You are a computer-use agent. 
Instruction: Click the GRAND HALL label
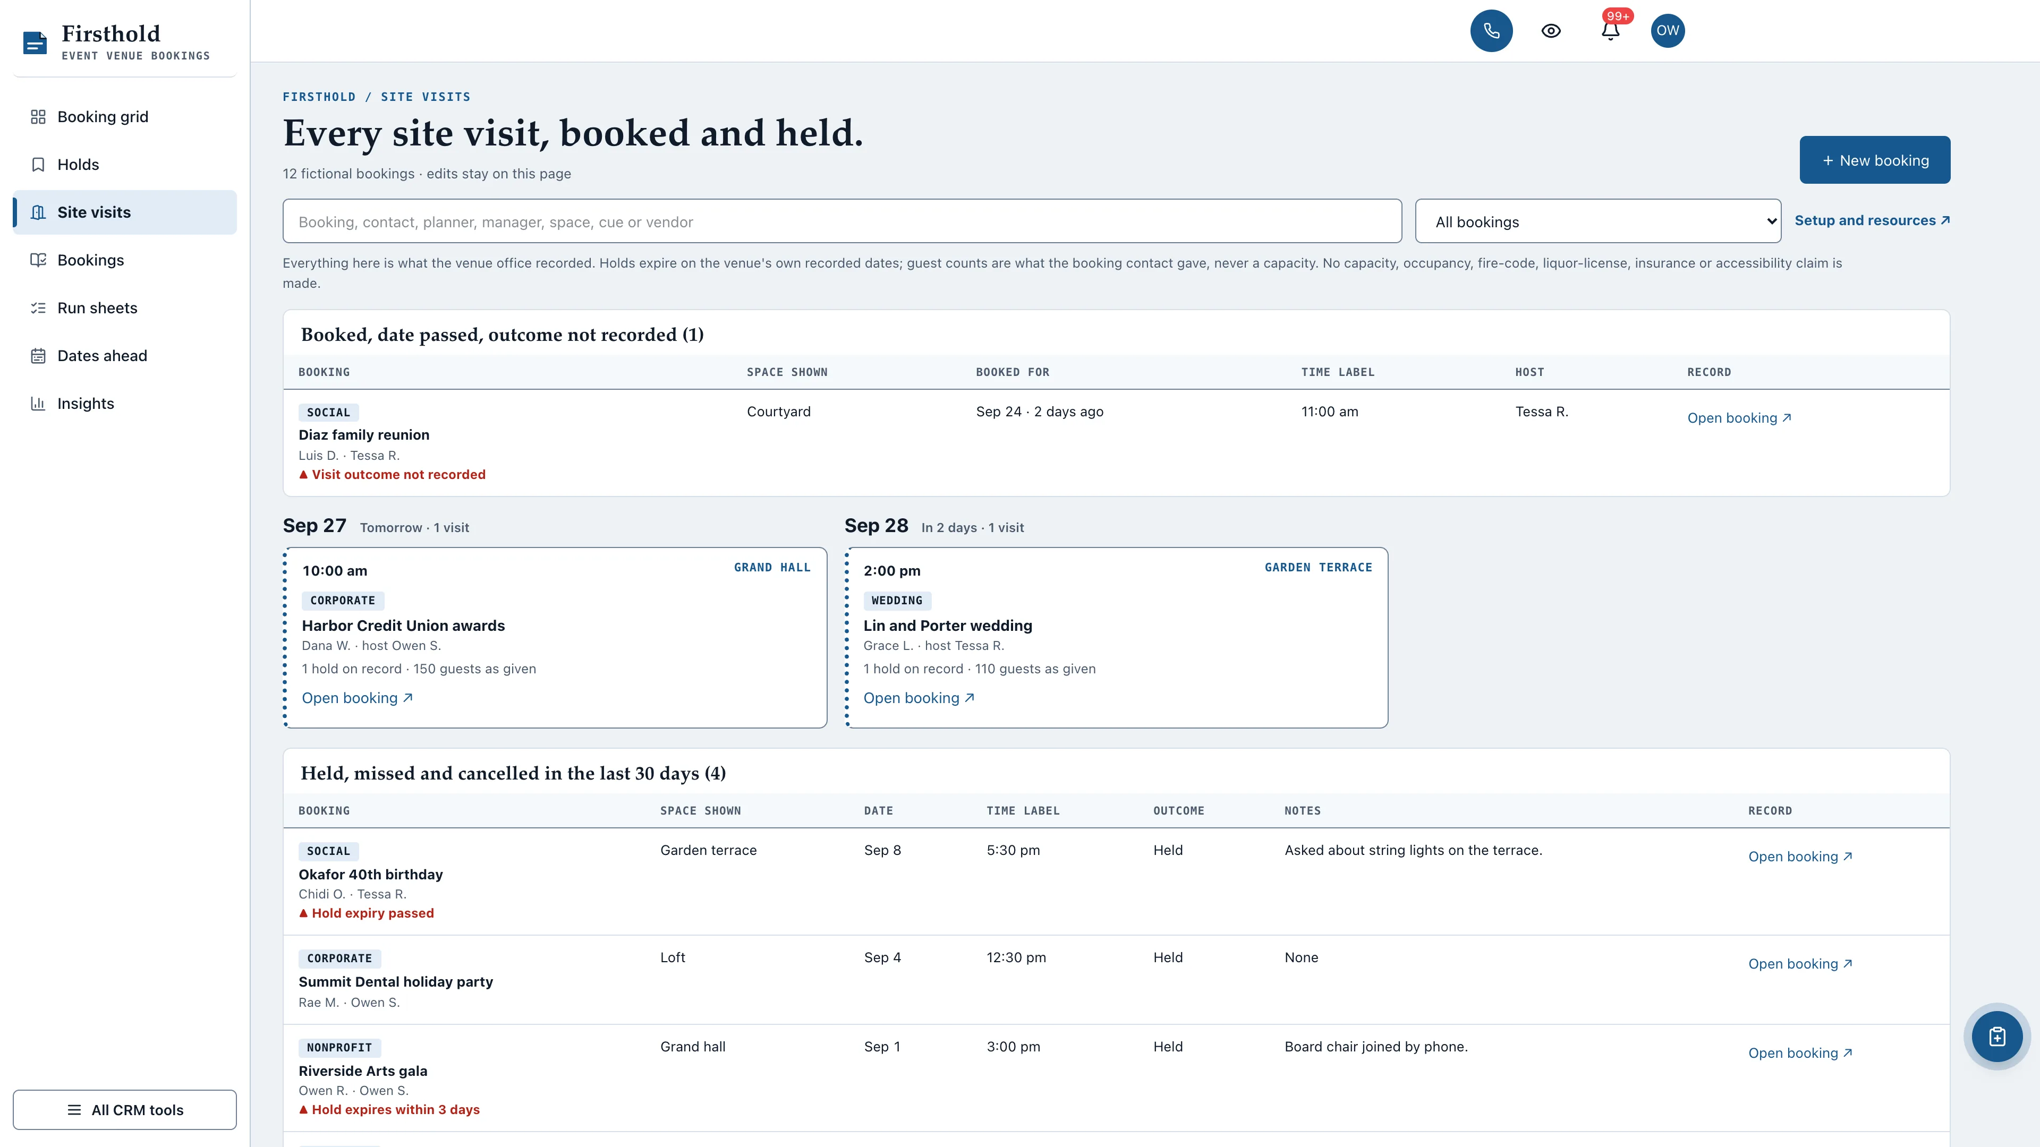click(772, 568)
